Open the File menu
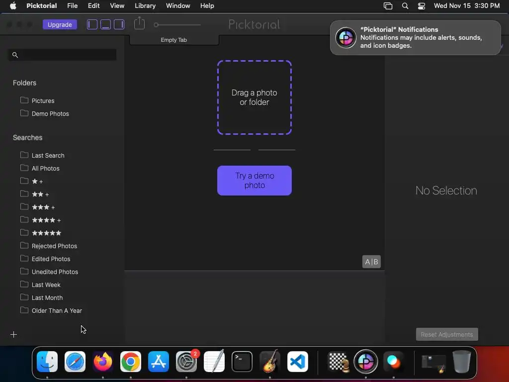 click(x=73, y=6)
